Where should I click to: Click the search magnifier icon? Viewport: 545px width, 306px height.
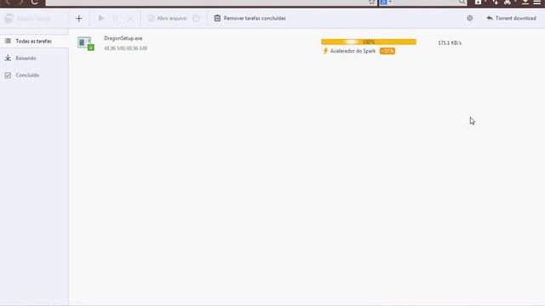462,2
